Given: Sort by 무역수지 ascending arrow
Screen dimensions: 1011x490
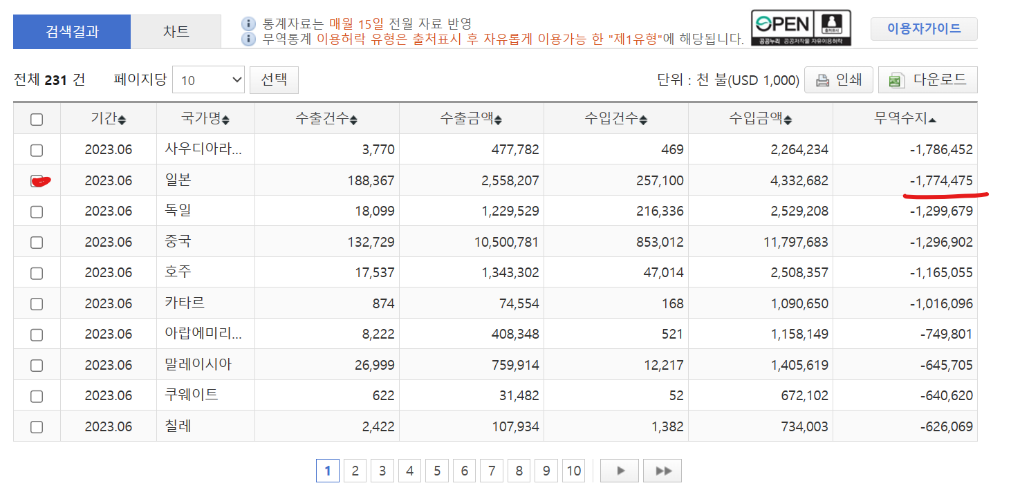Looking at the screenshot, I should coord(932,120).
